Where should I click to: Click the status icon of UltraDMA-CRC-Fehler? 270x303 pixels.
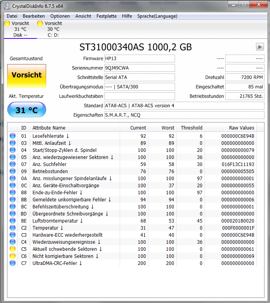[x=13, y=263]
